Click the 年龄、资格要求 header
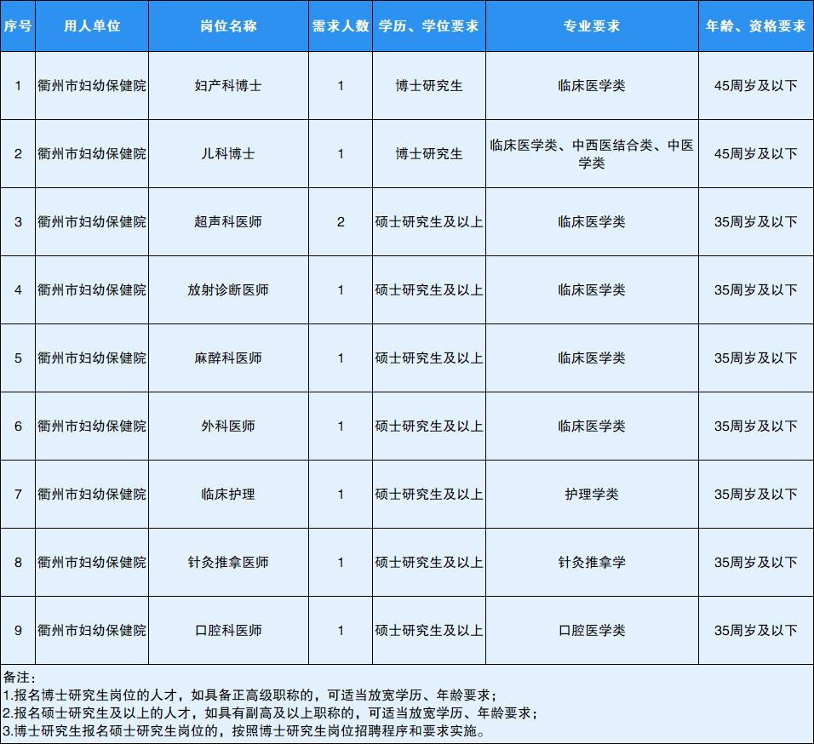Viewport: 814px width, 744px height. tap(755, 26)
